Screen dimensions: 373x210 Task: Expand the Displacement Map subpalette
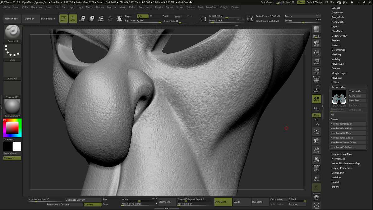point(342,154)
